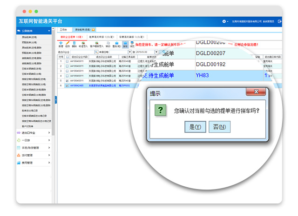Click the 新增 (Add) toolbar icon
Screen dimensions: 298x216
[61, 43]
